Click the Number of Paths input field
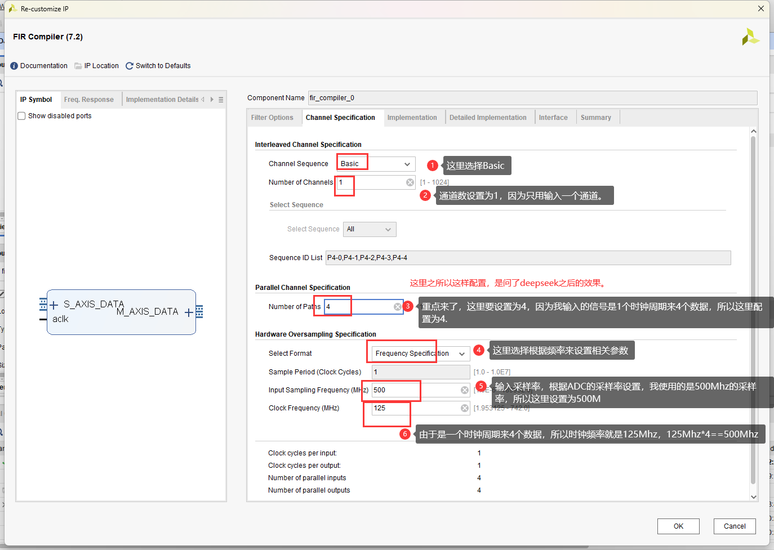 (364, 307)
